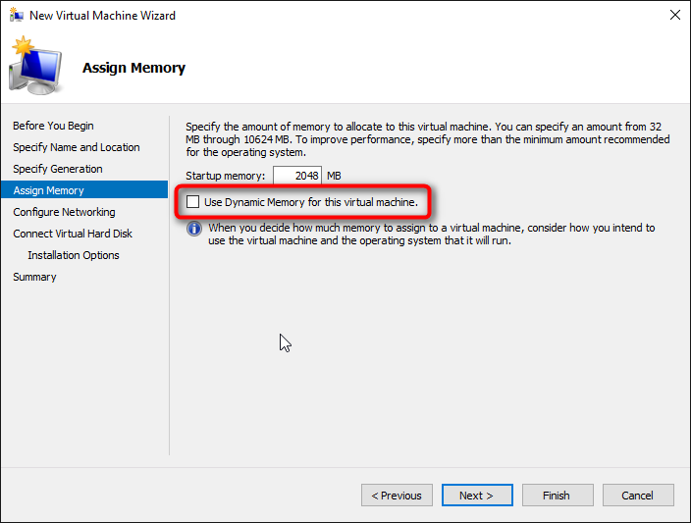Open the Specify Name and Location step
Image resolution: width=691 pixels, height=523 pixels.
click(x=77, y=147)
